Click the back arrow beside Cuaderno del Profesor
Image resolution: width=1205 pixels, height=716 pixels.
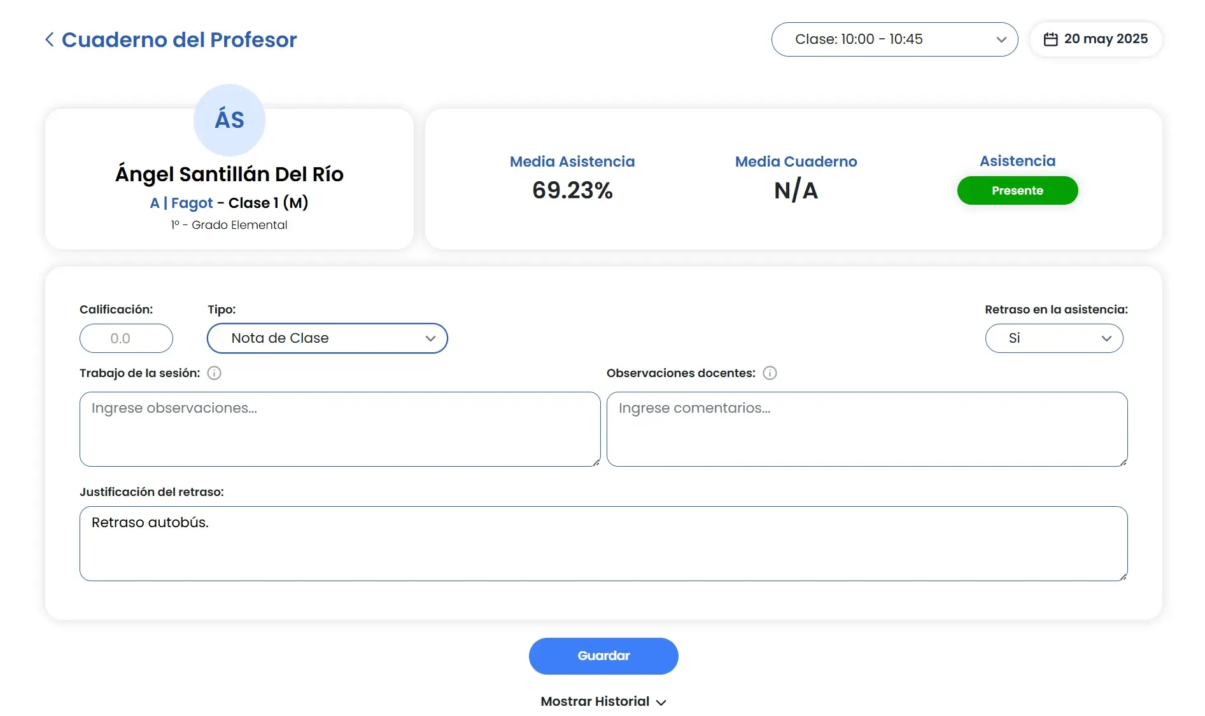(x=49, y=39)
